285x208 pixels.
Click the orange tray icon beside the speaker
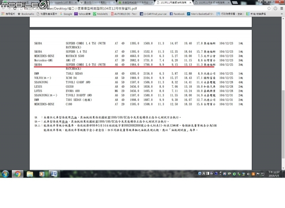pyautogui.click(x=253, y=174)
